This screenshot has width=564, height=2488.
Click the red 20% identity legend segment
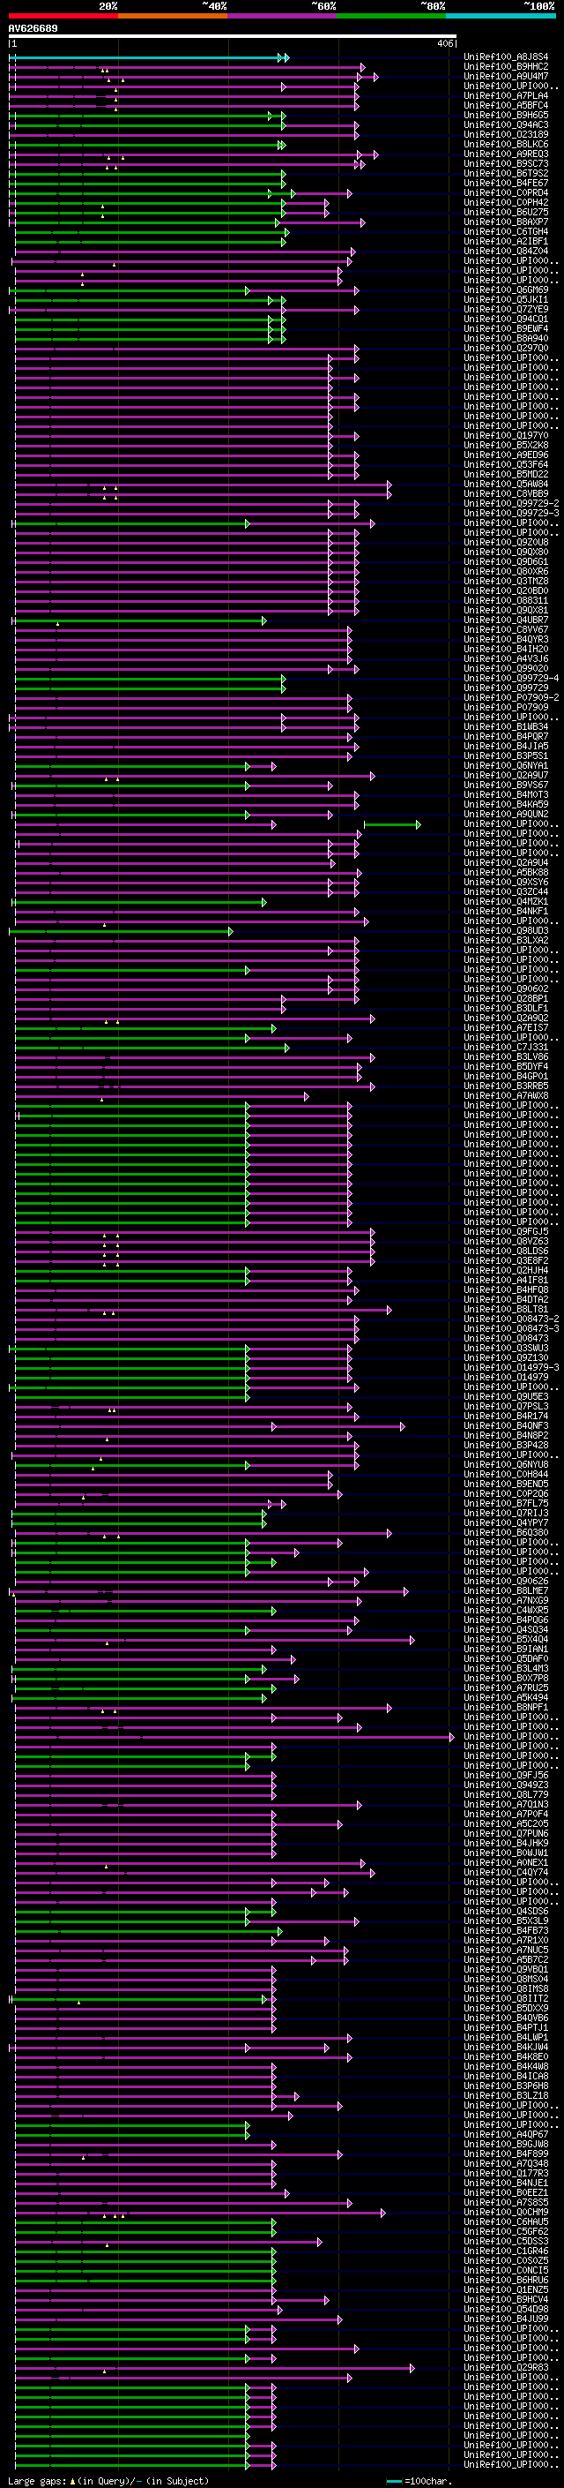[63, 17]
